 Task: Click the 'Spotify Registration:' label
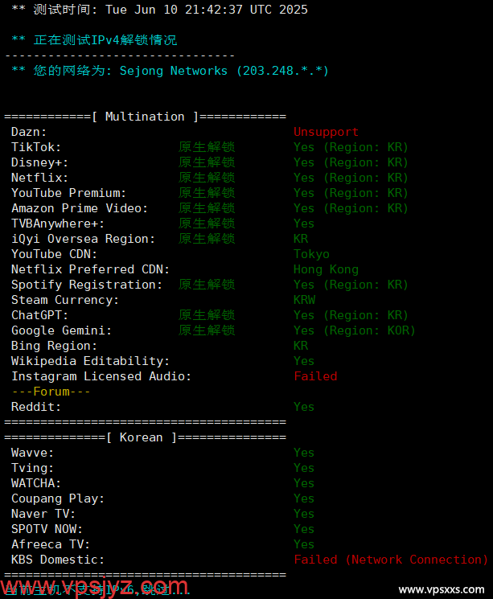coord(87,285)
